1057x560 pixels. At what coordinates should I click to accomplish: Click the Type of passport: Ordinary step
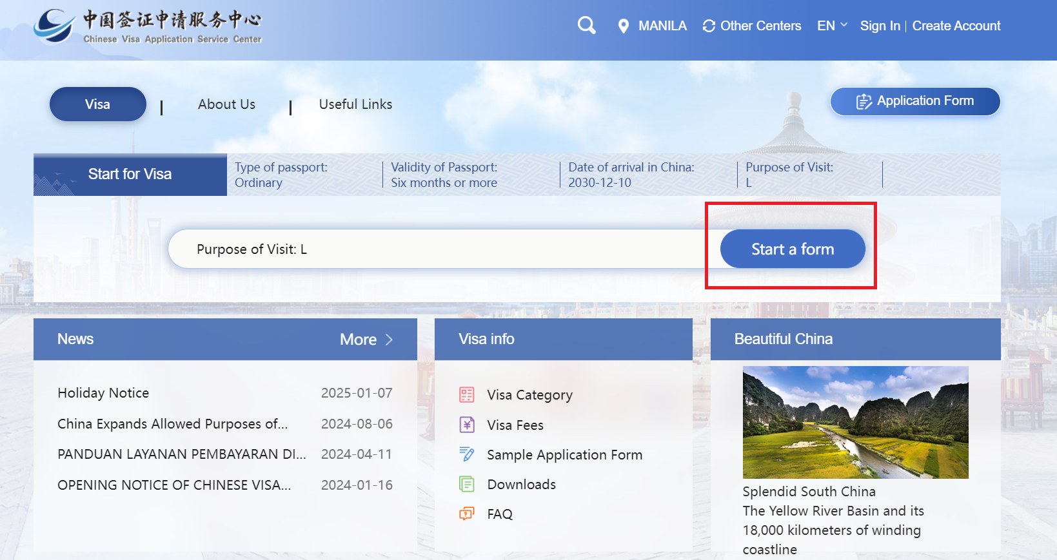281,175
